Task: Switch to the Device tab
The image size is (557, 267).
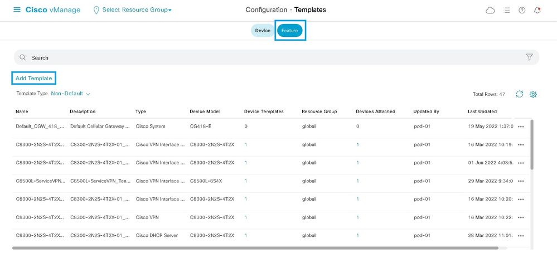Action: tap(263, 31)
